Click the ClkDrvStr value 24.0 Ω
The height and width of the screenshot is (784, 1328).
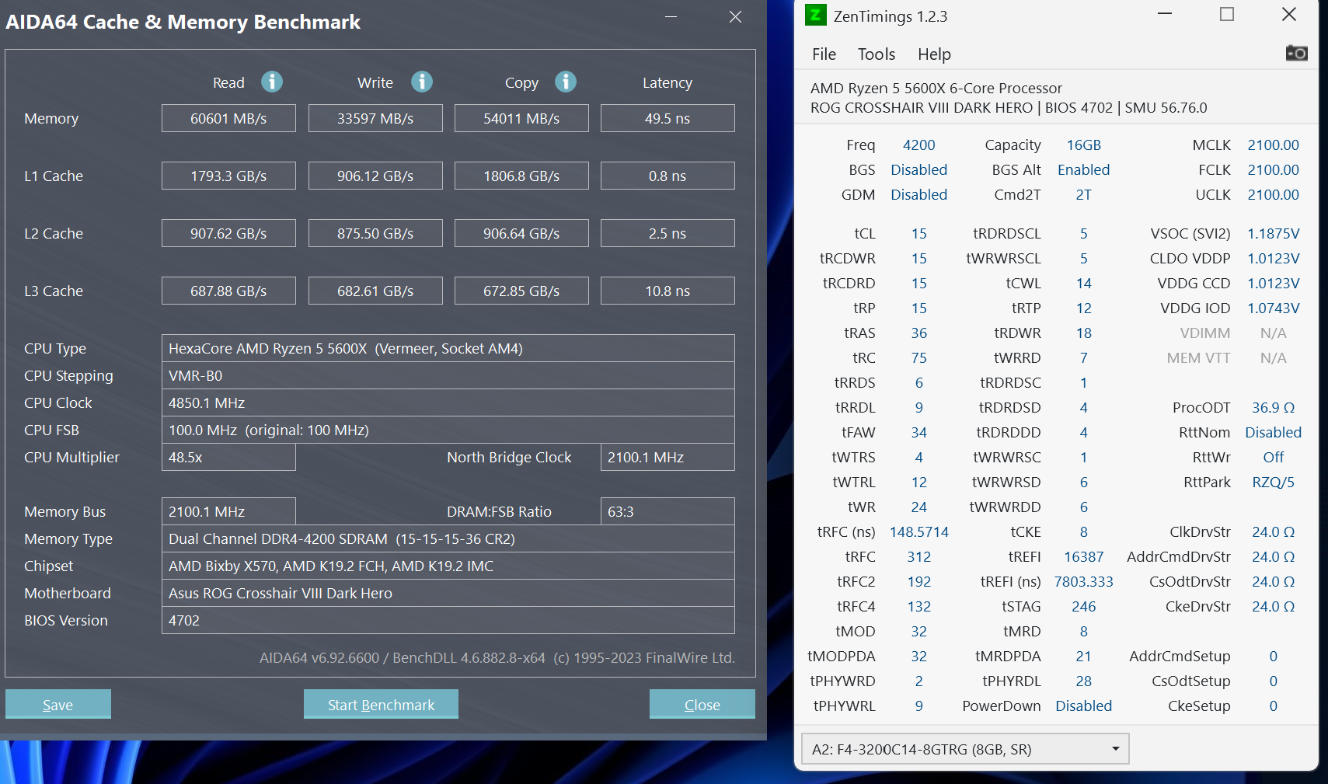point(1273,532)
